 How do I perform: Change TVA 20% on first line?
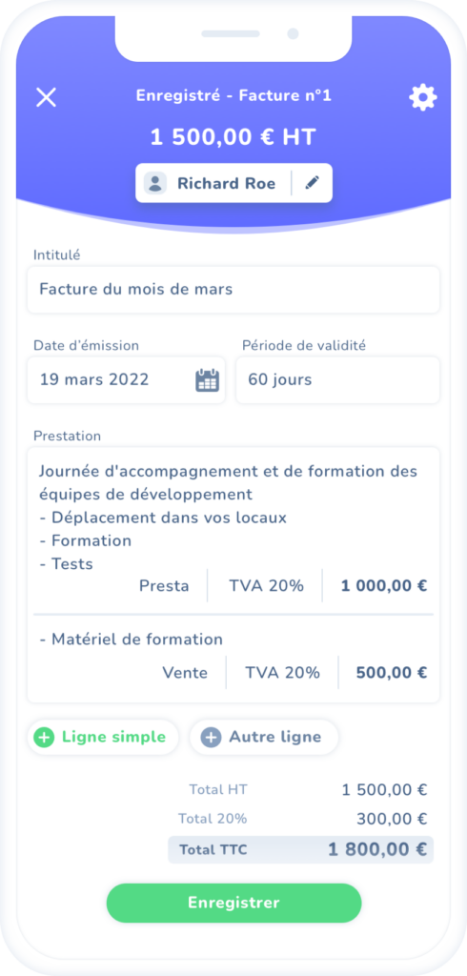[266, 586]
